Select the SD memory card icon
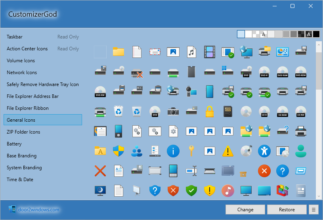 tap(228, 111)
